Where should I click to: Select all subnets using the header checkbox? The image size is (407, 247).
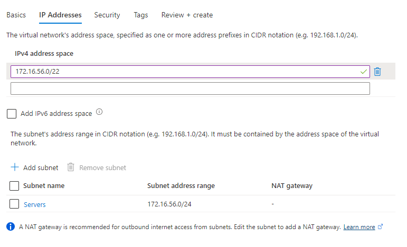(14, 185)
